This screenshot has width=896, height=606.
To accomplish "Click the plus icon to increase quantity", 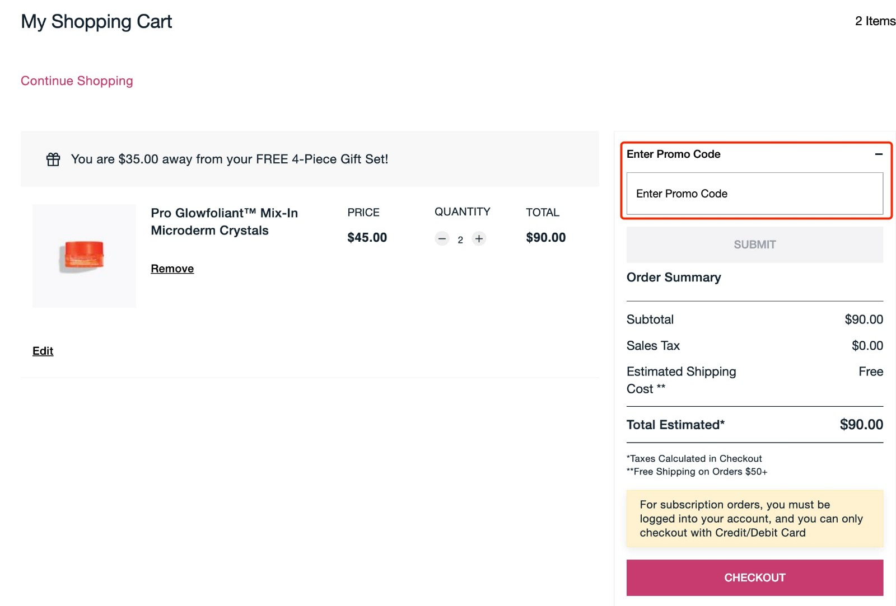I will coord(479,238).
